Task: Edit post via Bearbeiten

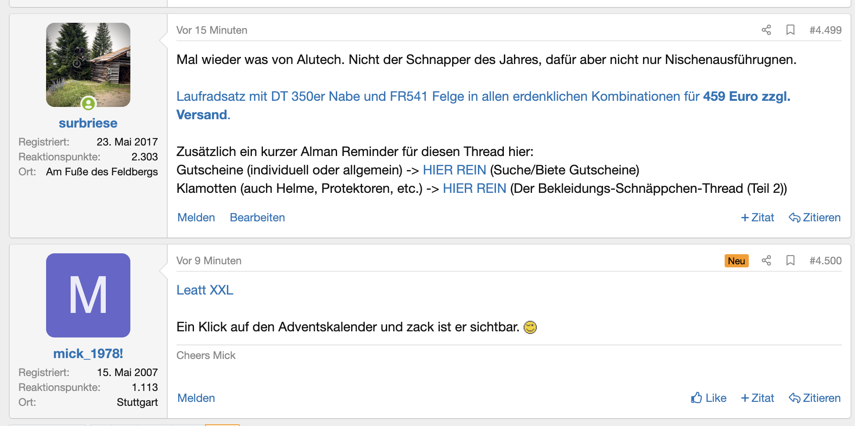Action: (x=257, y=217)
